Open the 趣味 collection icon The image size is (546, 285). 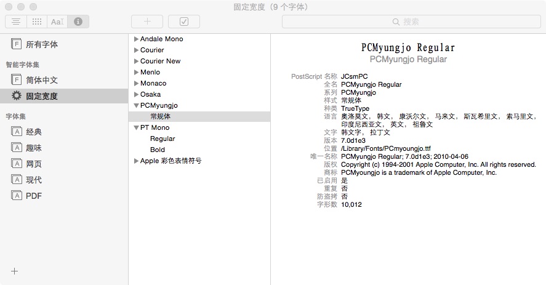pyautogui.click(x=17, y=147)
